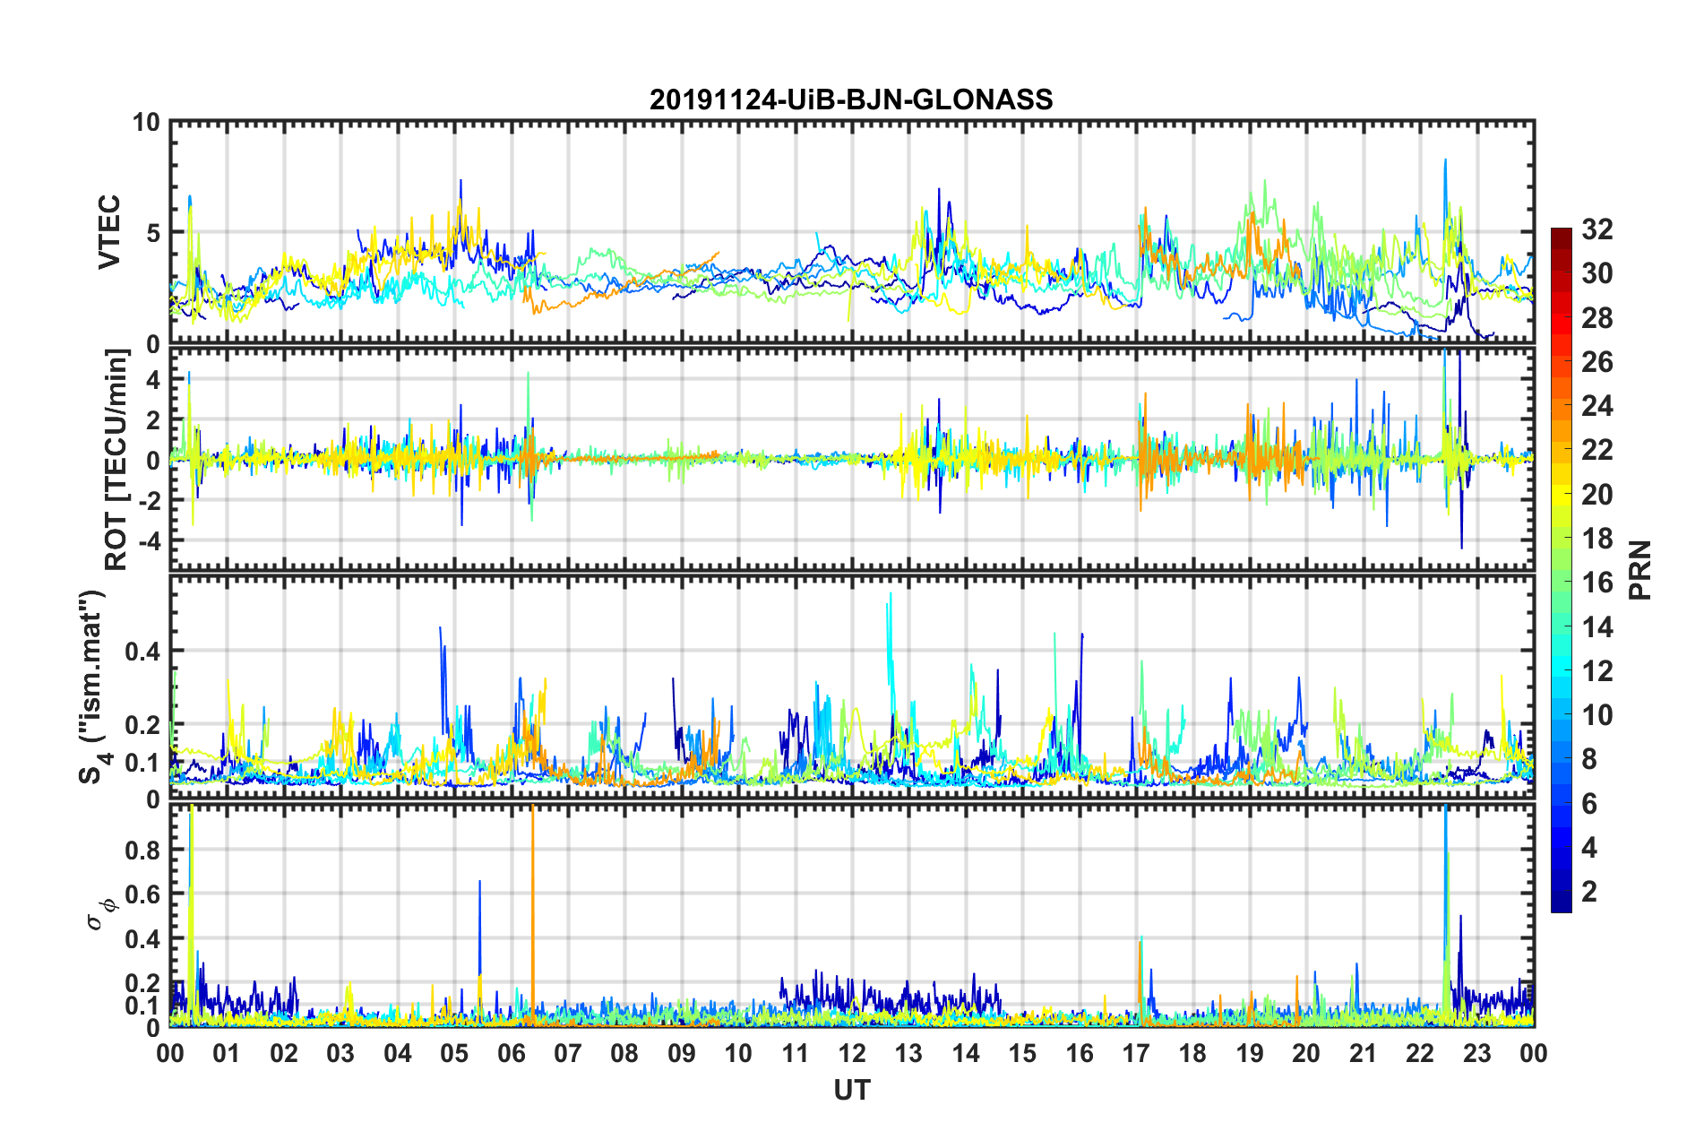
Task: Click the plot title "20191124-UiB-BJN-GLONASS"
Action: tap(851, 99)
